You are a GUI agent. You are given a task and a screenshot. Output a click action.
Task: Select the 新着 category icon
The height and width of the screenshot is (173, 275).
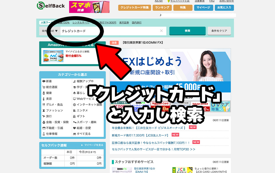[44, 81]
